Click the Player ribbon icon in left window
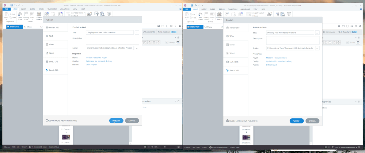 pos(96,14)
